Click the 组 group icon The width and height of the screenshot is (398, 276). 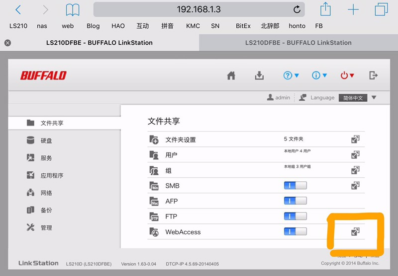click(154, 171)
